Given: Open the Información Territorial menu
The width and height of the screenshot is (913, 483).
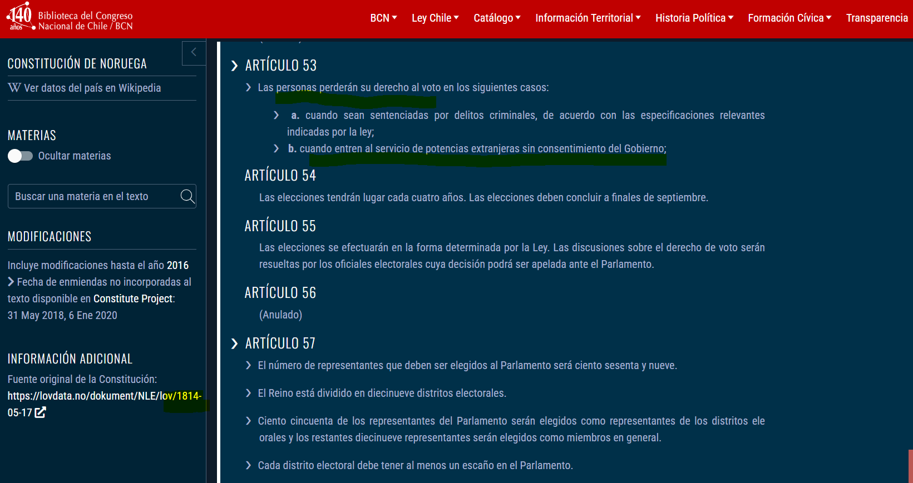Looking at the screenshot, I should (x=588, y=18).
